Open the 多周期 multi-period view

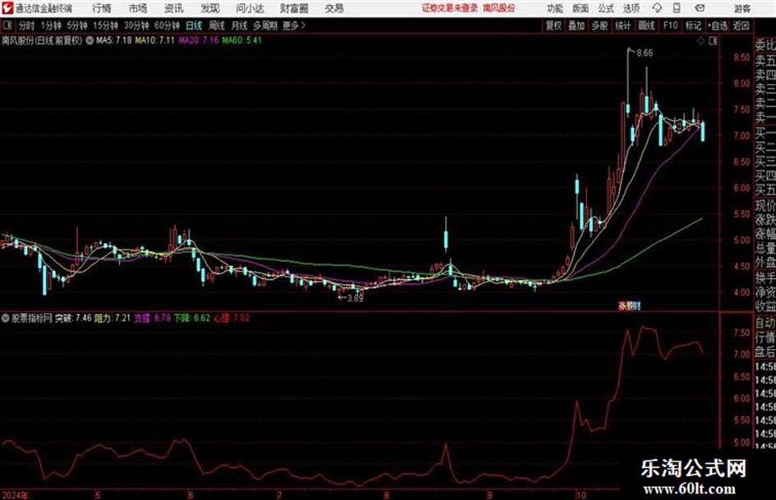click(265, 25)
